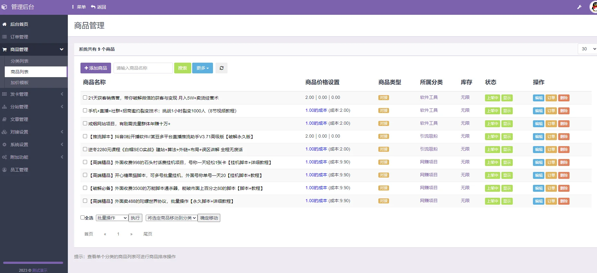Click the QQ penguin avatar
This screenshot has width=597, height=273.
(x=593, y=7)
